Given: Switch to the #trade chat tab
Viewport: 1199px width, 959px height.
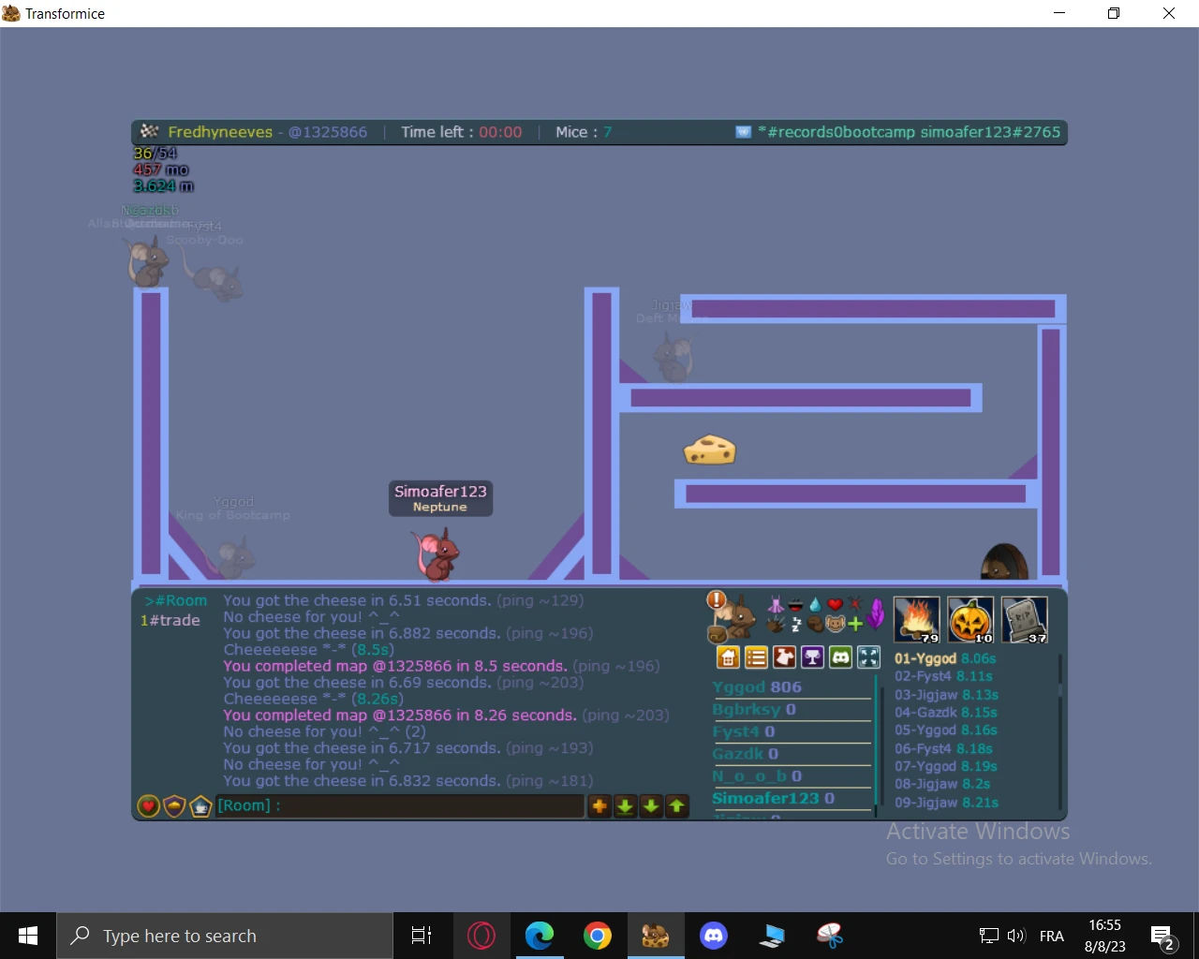Looking at the screenshot, I should 170,620.
